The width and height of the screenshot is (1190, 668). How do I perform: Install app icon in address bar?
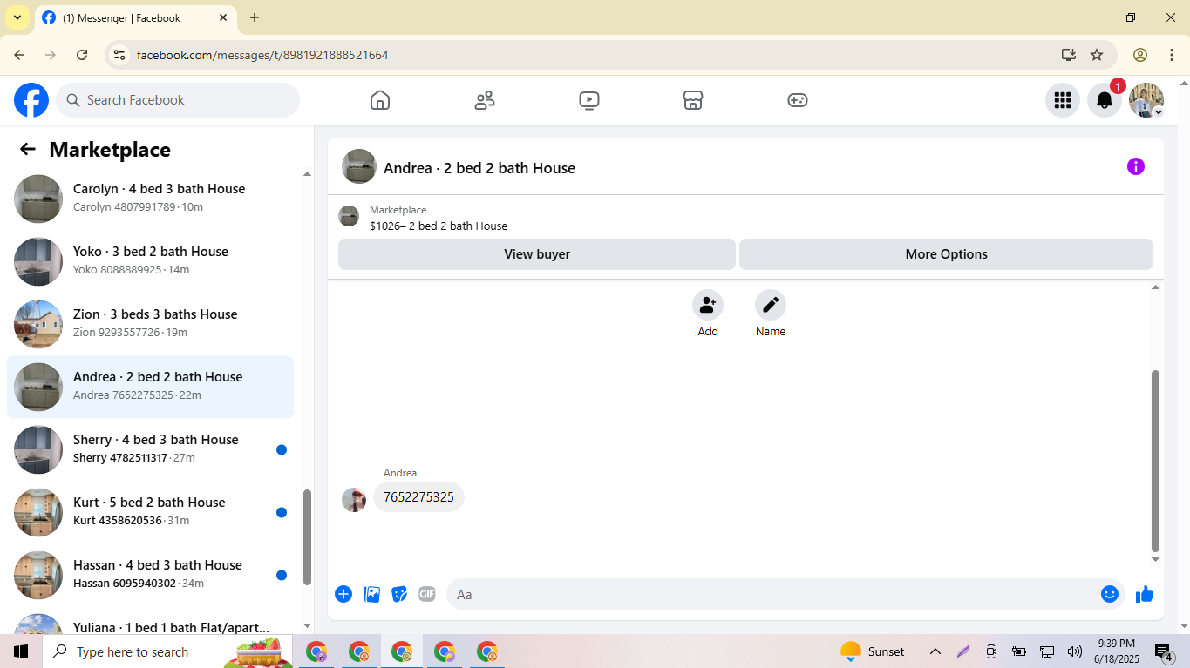click(x=1069, y=55)
